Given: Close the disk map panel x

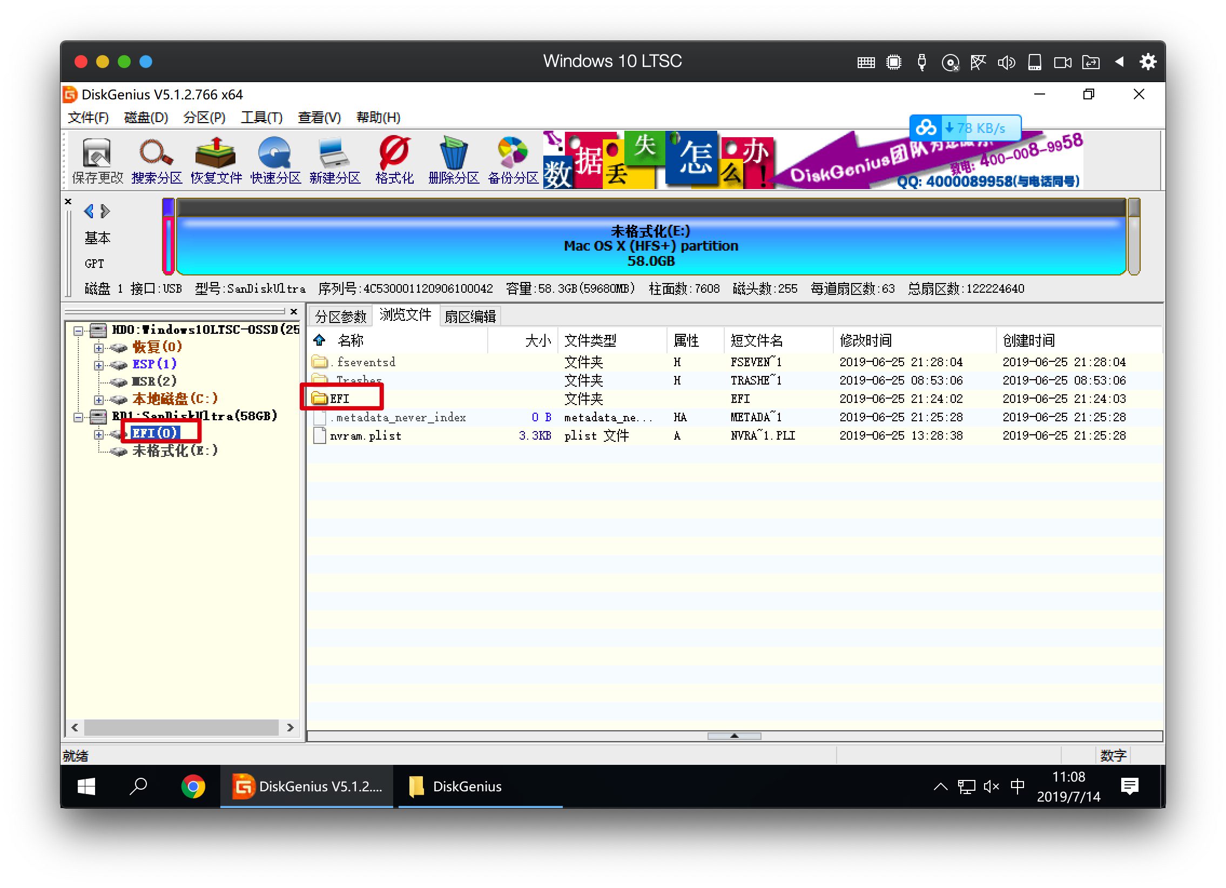Looking at the screenshot, I should 68,201.
